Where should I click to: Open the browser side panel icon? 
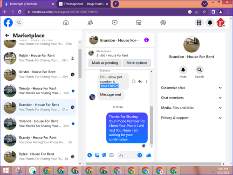[213, 12]
